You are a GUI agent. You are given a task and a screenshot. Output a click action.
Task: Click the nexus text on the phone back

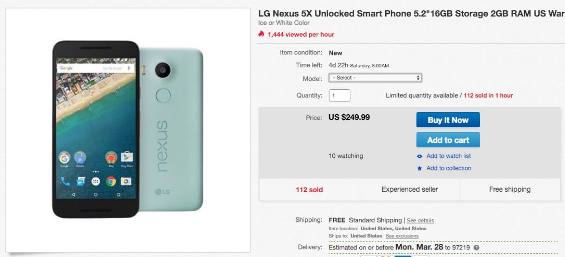click(x=161, y=146)
